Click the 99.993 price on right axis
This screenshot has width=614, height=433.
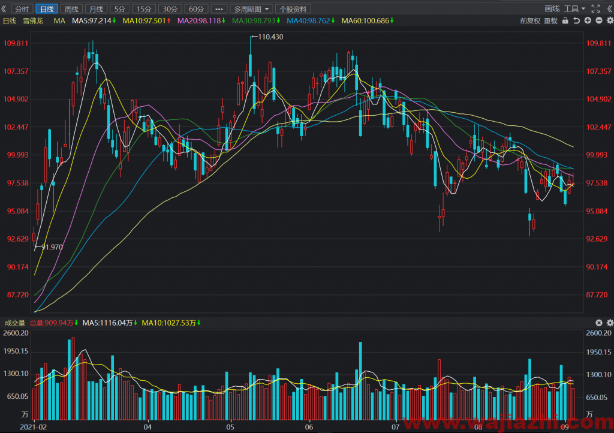(x=597, y=155)
